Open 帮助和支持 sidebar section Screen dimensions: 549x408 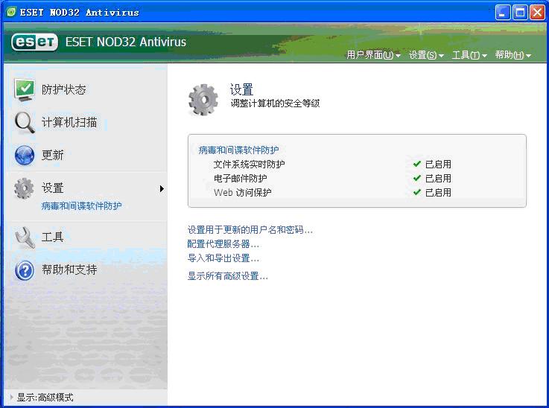pos(69,270)
